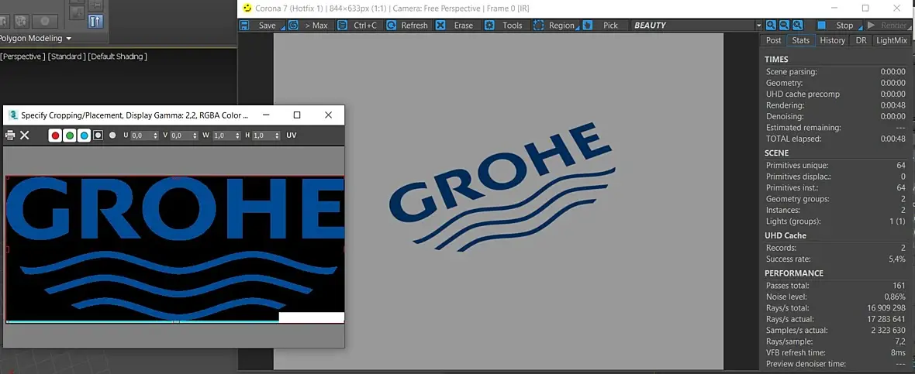Click the H height value field
Viewport: 915px width, 374px height.
tap(263, 136)
